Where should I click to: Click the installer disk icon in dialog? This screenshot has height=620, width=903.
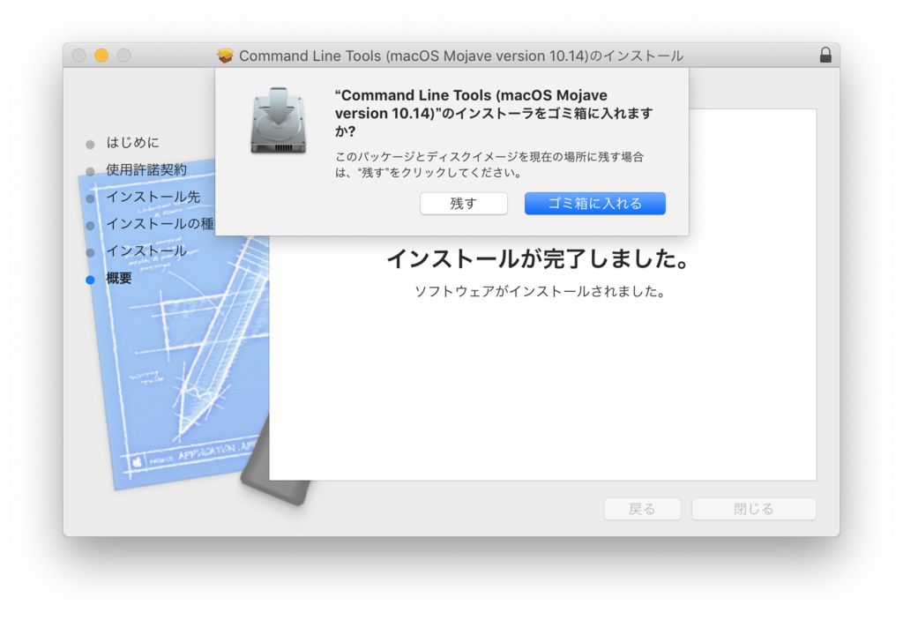coord(278,121)
